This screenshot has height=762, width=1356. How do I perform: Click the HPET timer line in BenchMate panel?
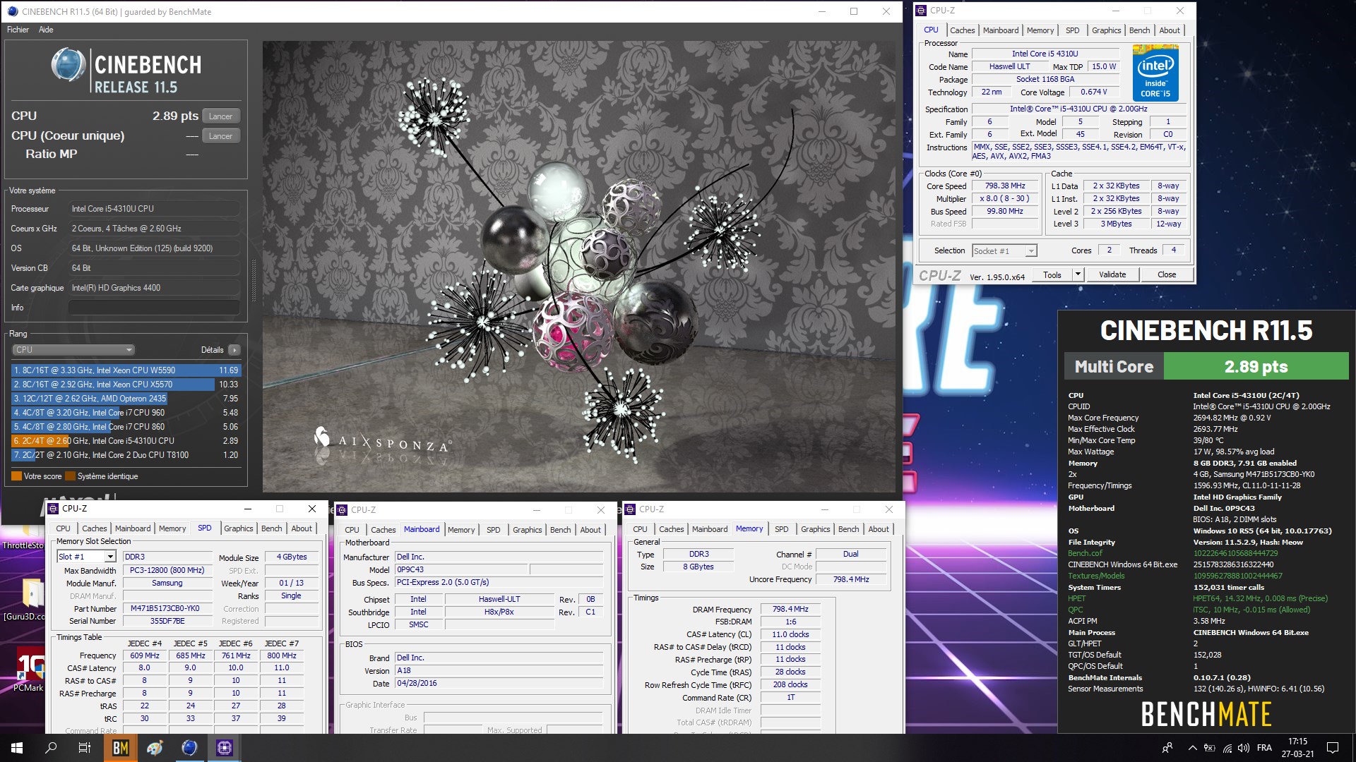click(1199, 598)
